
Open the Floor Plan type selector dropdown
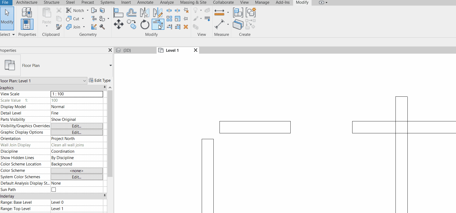click(110, 65)
